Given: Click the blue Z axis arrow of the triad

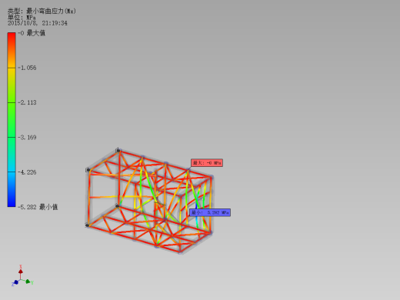Looking at the screenshot, I should [15, 282].
